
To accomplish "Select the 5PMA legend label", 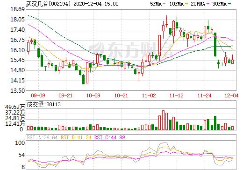I will 156,4.
